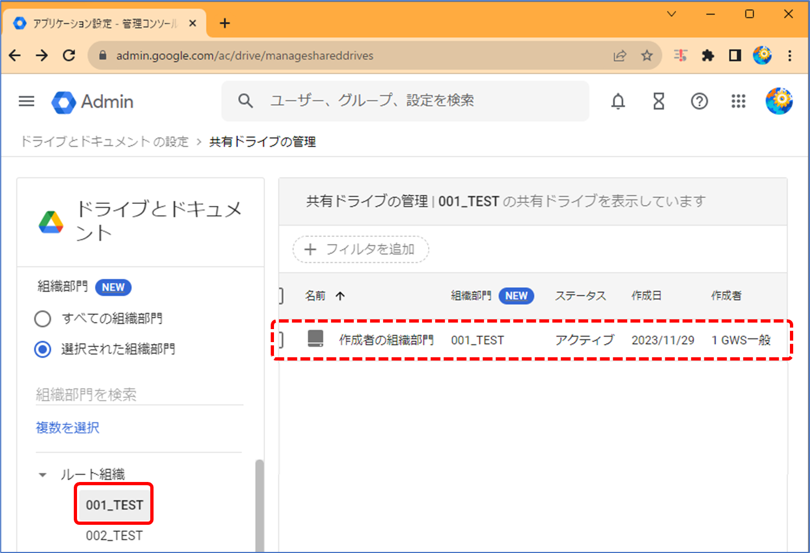This screenshot has width=810, height=553.
Task: Click the ドライブとドキュメントの設定 breadcrumb
Action: [105, 142]
